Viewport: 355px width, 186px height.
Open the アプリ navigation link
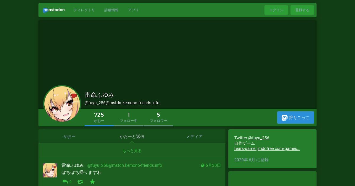[133, 10]
